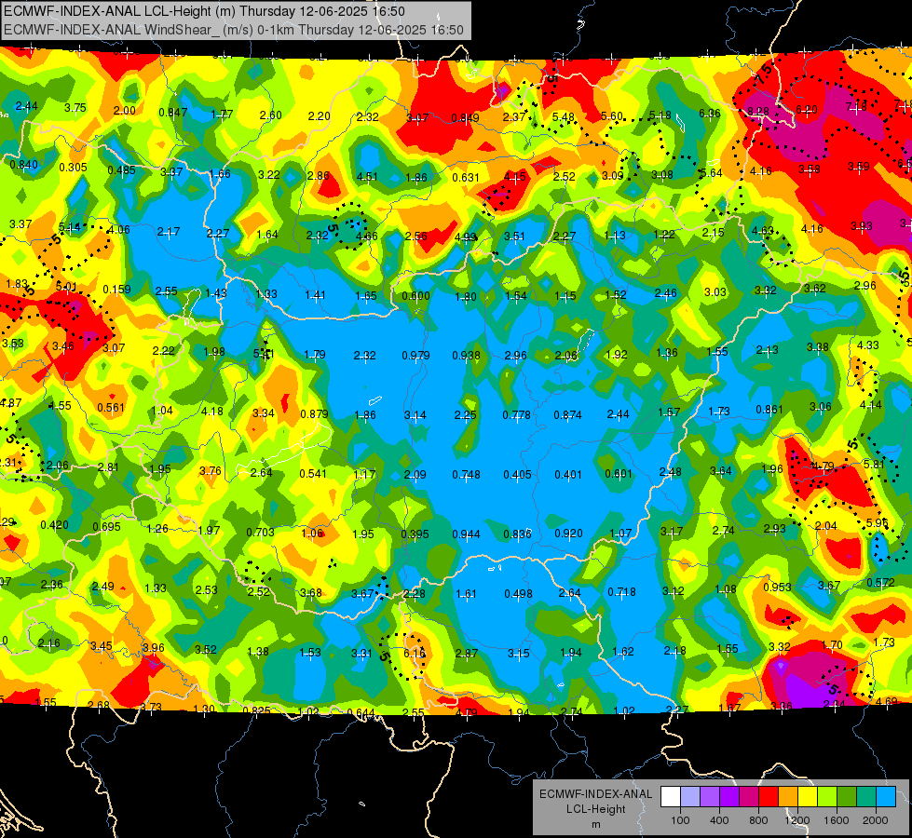Click the grid value '3.51'
Image resolution: width=912 pixels, height=838 pixels.
pyautogui.click(x=515, y=237)
